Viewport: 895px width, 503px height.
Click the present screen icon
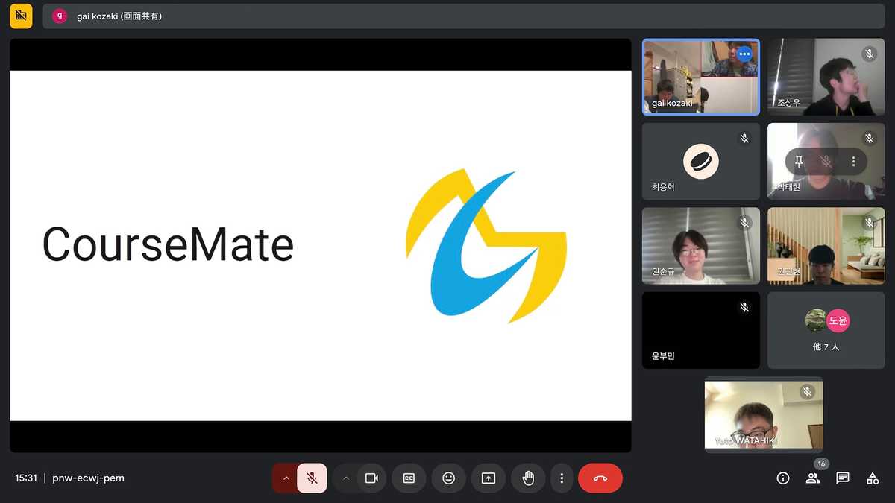(489, 478)
